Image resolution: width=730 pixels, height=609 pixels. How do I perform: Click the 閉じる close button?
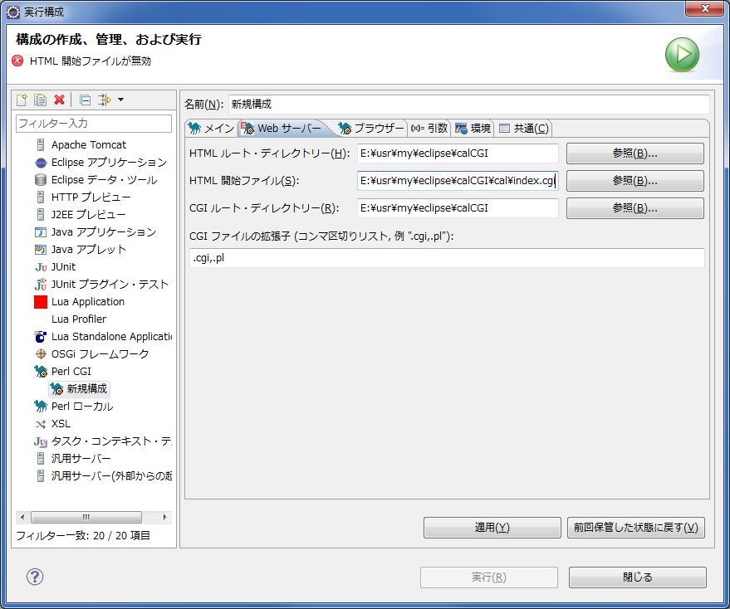coord(637,577)
